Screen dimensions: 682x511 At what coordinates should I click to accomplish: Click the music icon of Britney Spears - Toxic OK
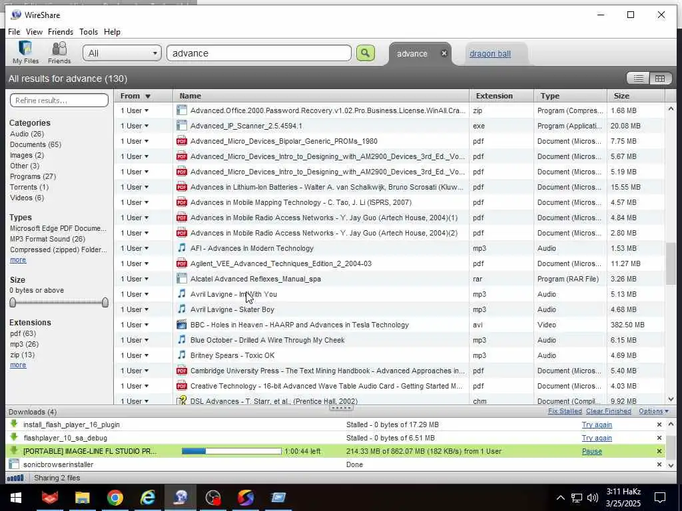coord(181,355)
